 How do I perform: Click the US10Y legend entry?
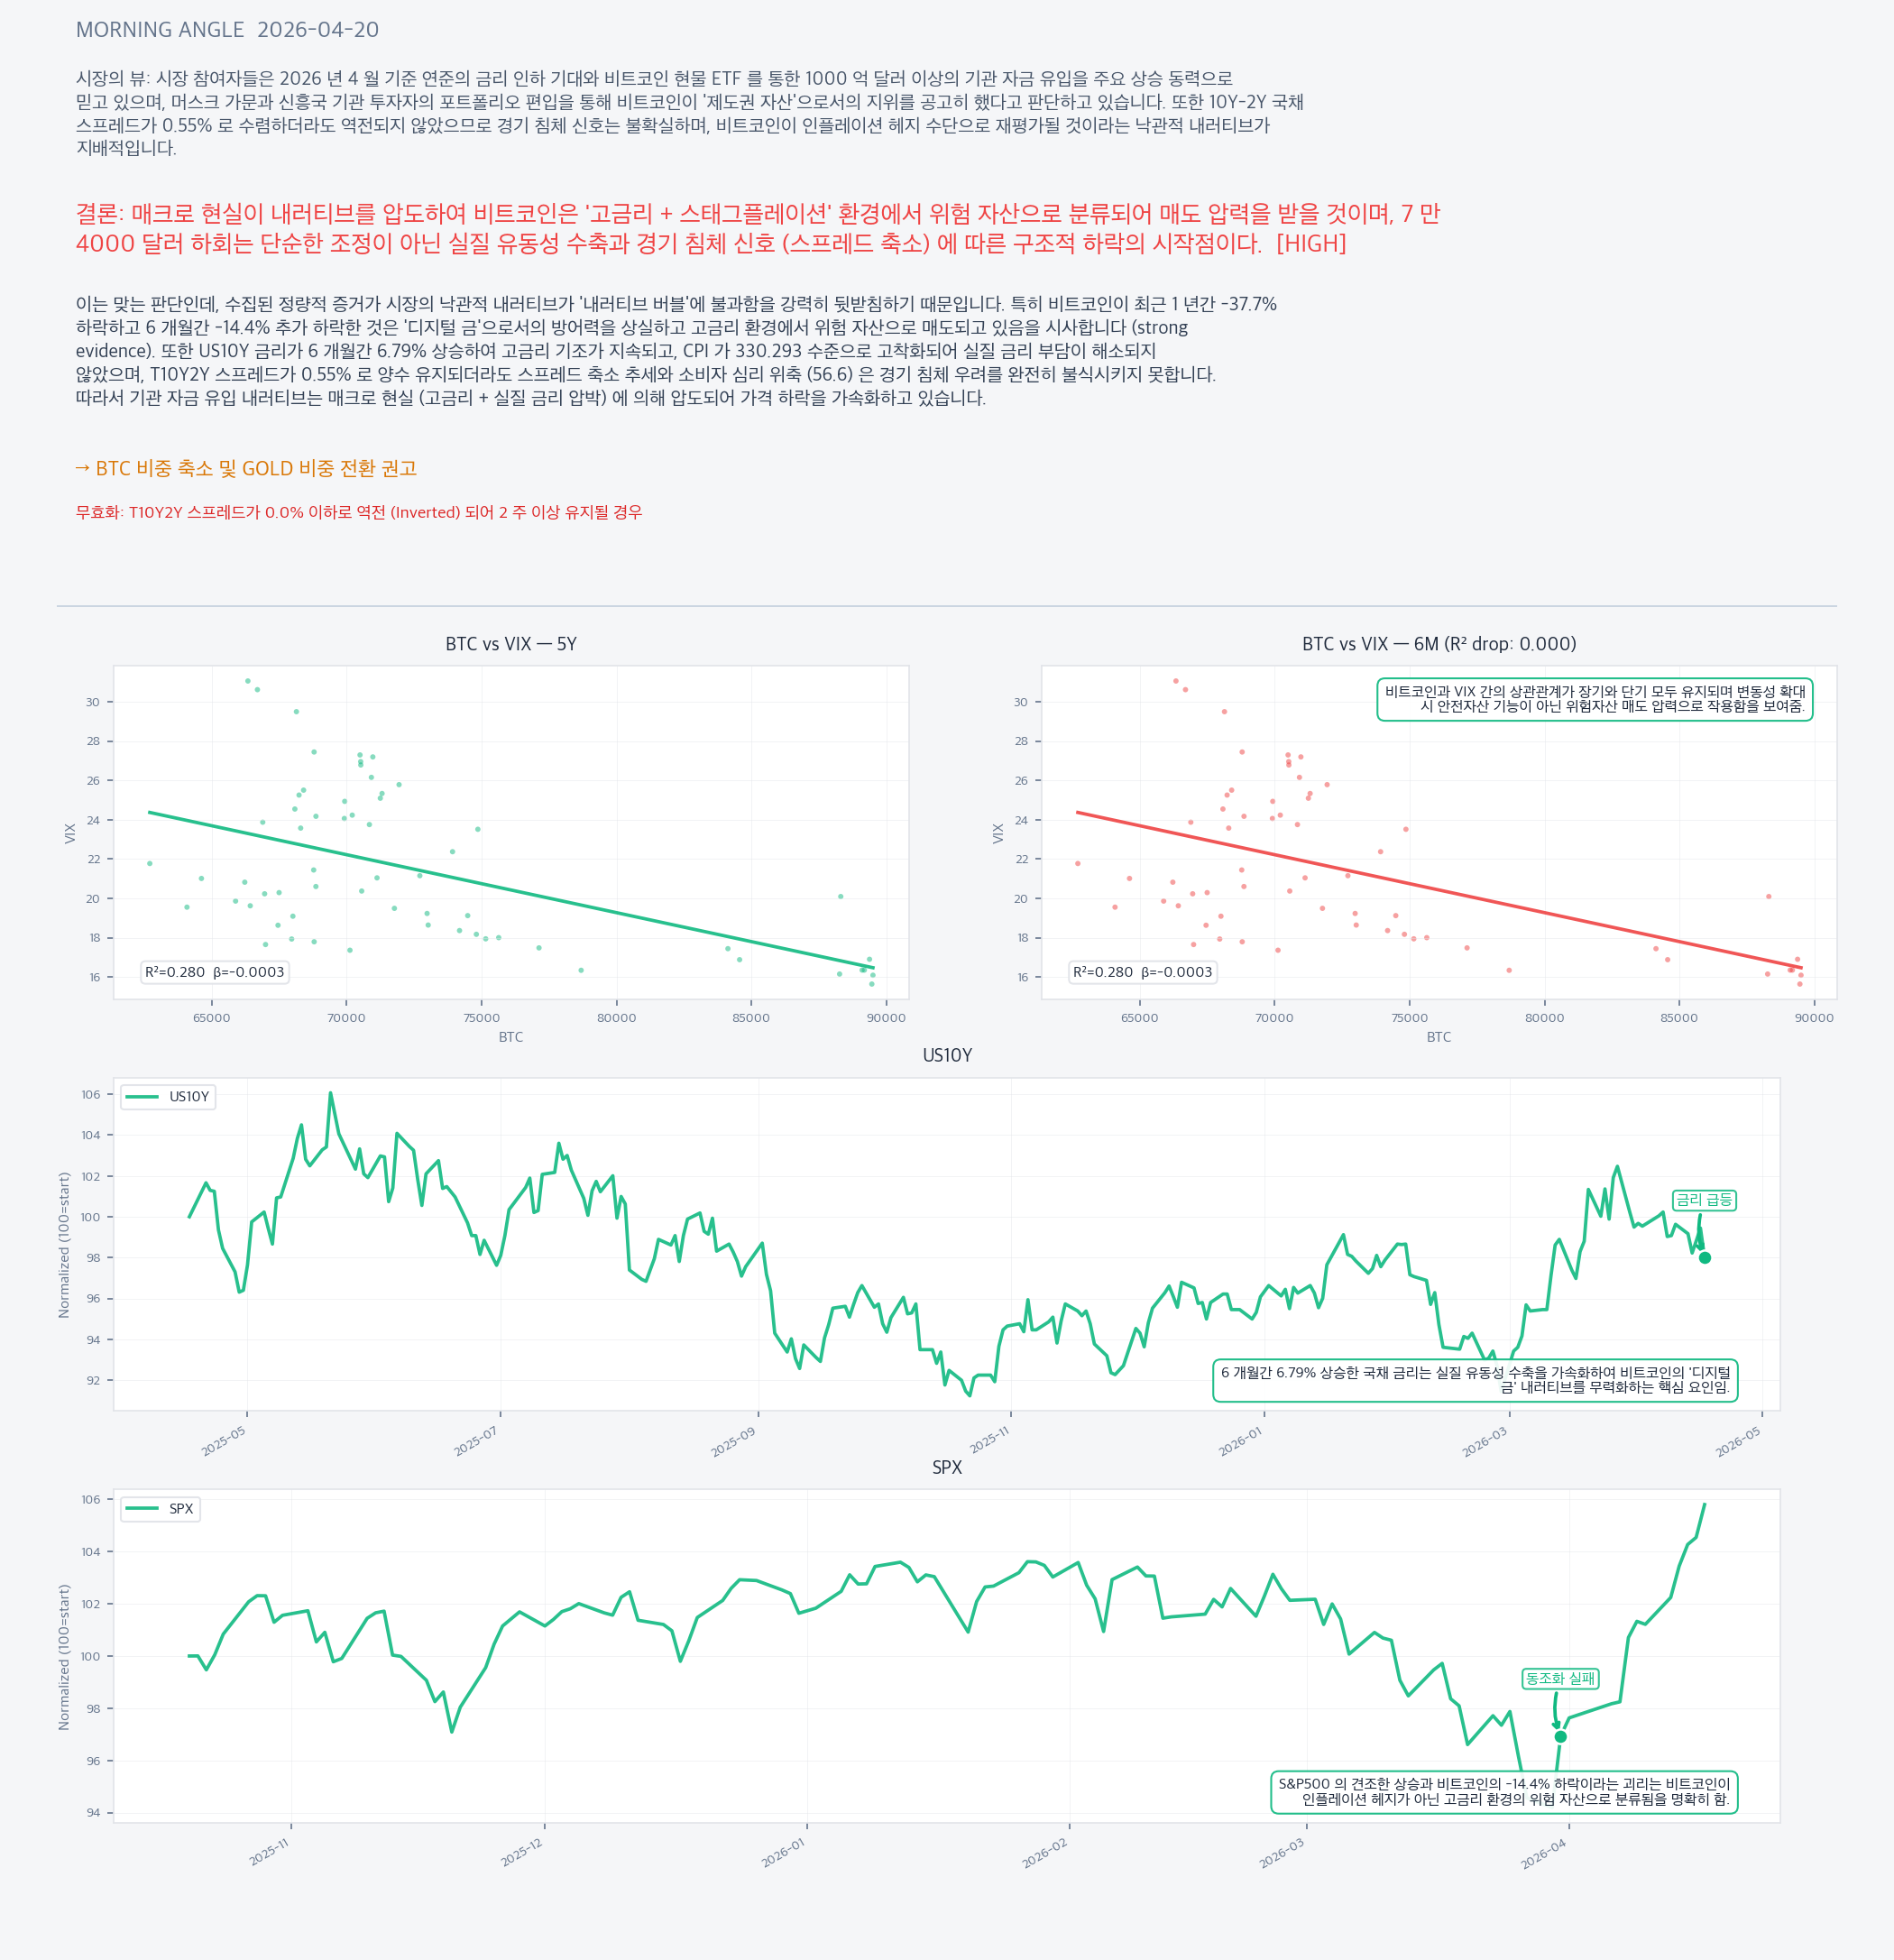168,1097
